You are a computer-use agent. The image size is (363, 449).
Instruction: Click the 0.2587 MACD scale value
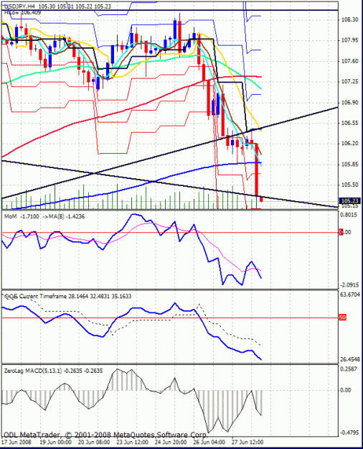pos(349,369)
